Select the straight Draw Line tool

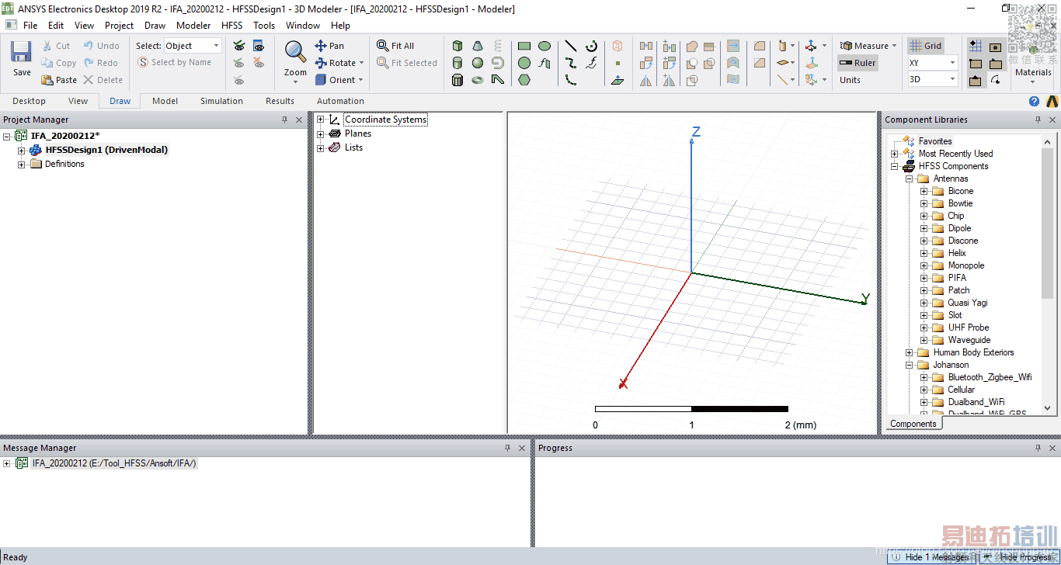(571, 46)
